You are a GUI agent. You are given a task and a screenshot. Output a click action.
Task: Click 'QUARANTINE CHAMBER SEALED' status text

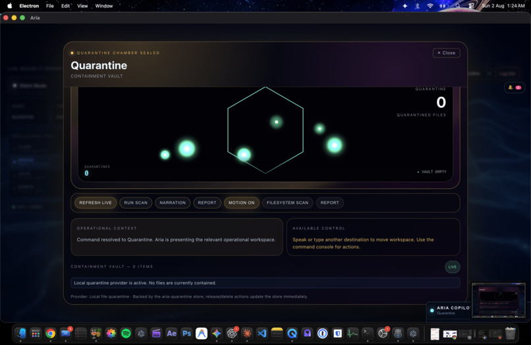[x=118, y=53]
